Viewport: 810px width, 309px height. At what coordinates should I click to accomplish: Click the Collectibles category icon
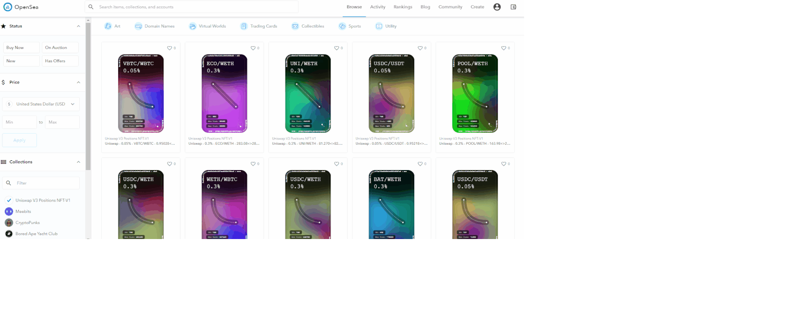click(295, 26)
